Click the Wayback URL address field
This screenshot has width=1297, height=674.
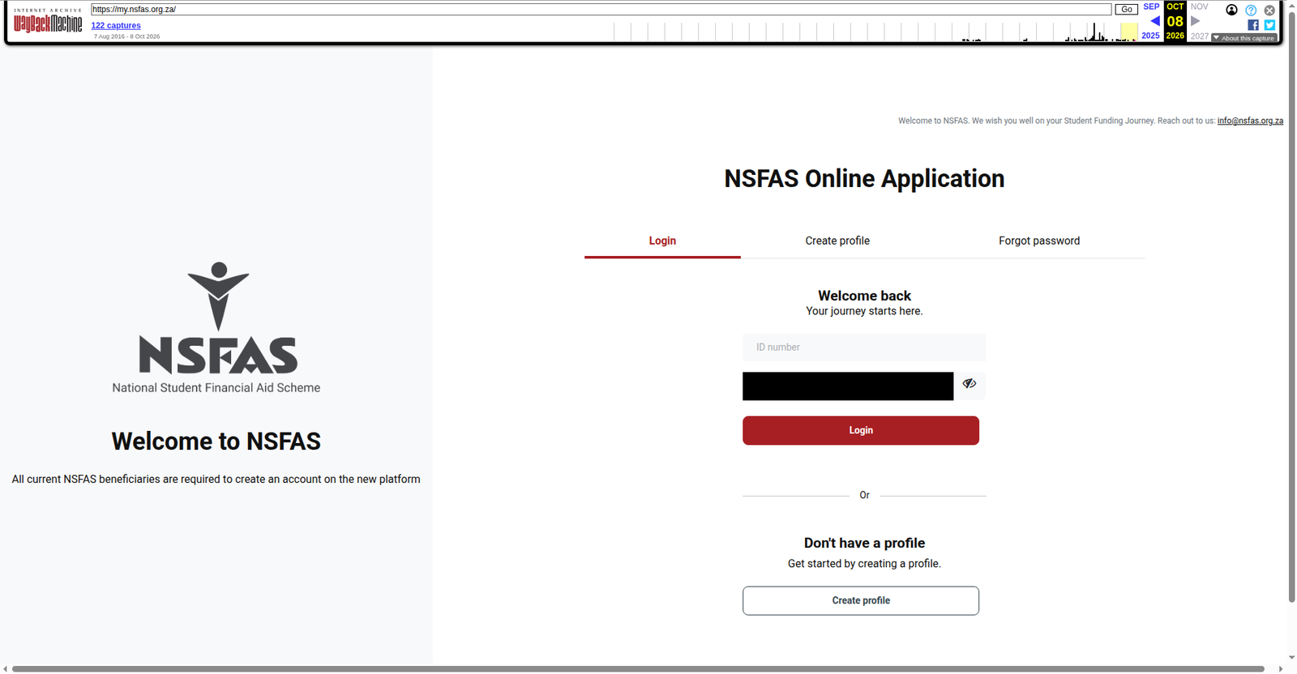[x=601, y=9]
